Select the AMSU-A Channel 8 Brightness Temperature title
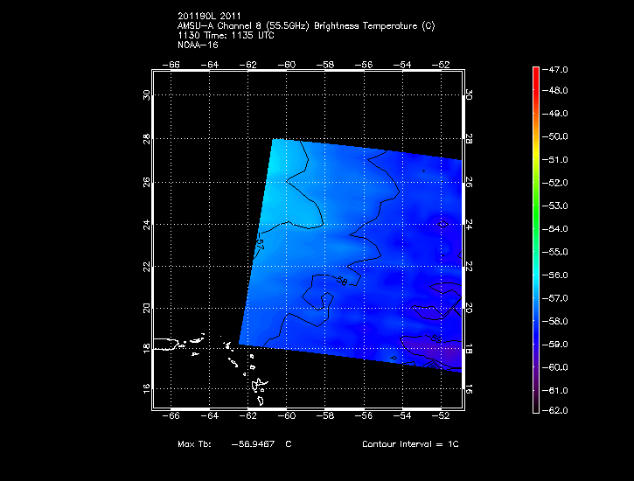The height and width of the screenshot is (481, 634). (306, 26)
